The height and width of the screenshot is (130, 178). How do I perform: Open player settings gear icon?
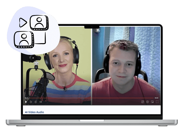(x=148, y=102)
